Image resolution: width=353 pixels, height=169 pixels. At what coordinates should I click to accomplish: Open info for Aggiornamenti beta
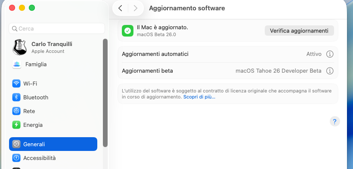coord(330,71)
